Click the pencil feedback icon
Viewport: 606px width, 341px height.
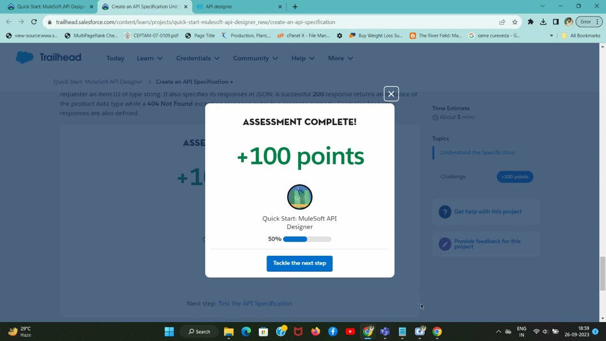pyautogui.click(x=445, y=244)
